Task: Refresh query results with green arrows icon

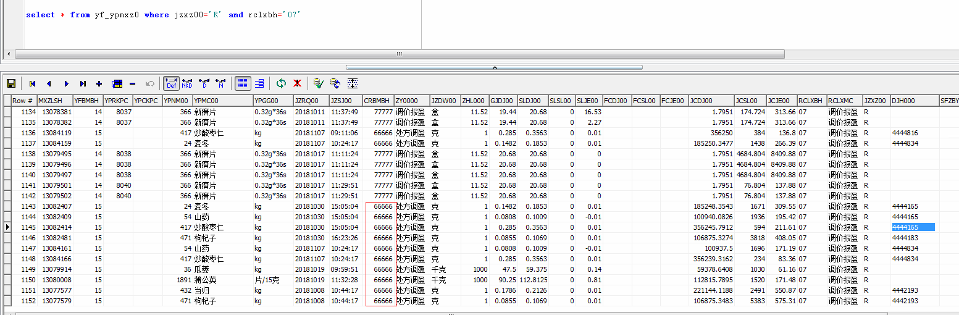Action: pyautogui.click(x=281, y=83)
